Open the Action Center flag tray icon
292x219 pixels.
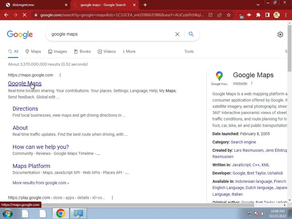(x=256, y=214)
